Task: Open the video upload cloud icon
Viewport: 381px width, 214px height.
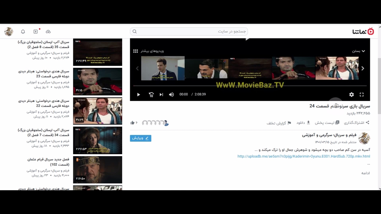Action: tap(48, 32)
